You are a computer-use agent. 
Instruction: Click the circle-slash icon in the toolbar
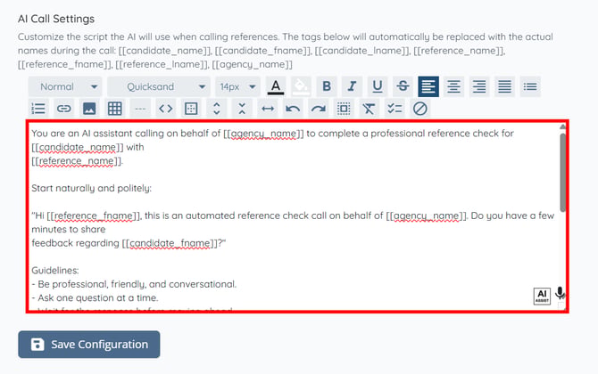point(419,109)
